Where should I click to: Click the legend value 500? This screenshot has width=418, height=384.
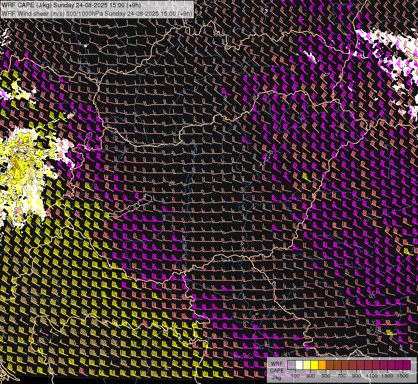[326, 376]
